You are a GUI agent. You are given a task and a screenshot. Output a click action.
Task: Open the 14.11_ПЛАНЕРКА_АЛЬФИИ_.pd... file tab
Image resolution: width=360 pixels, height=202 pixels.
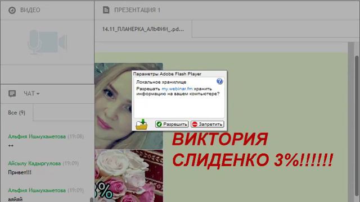pyautogui.click(x=143, y=29)
